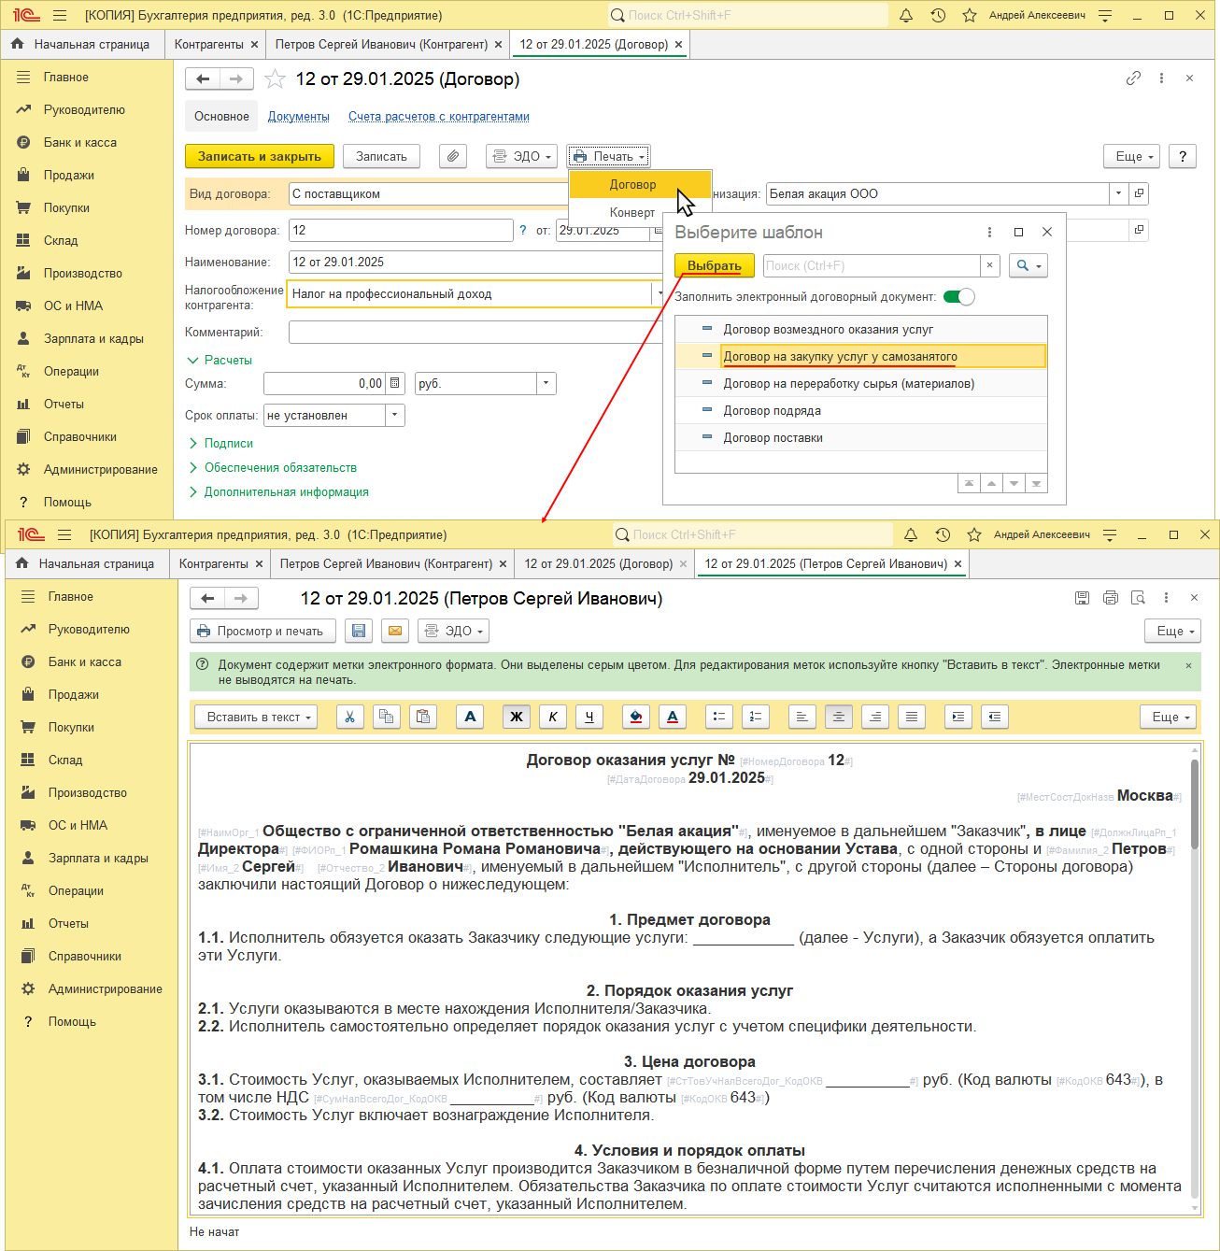Click the Записать button in the contract form
This screenshot has height=1251, width=1220.
coord(381,156)
